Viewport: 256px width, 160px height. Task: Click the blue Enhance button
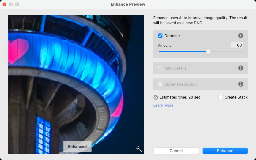[225, 151]
